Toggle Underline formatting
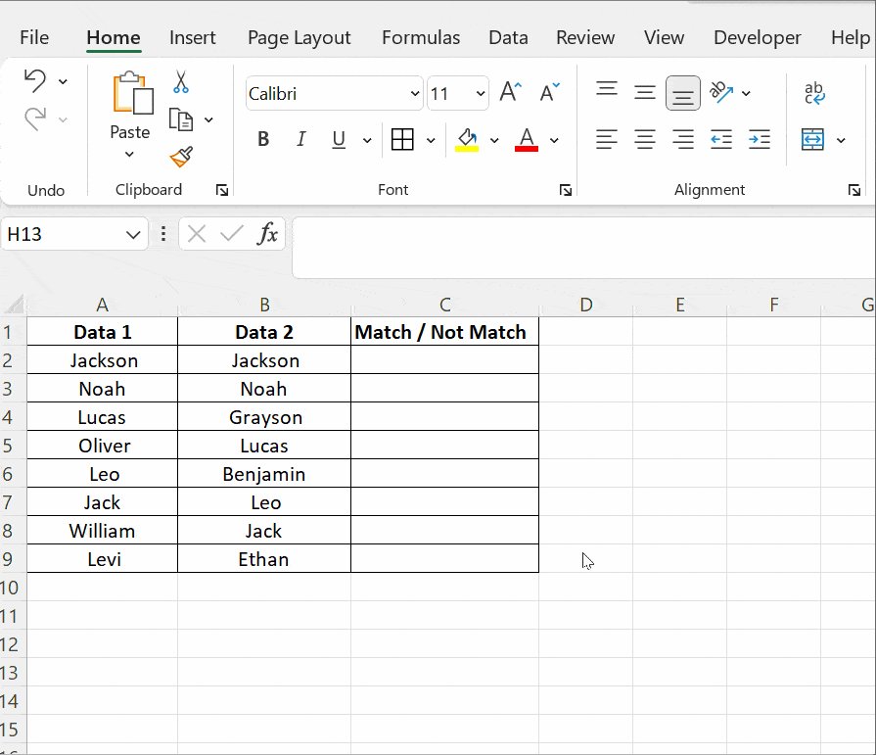The width and height of the screenshot is (876, 755). point(337,139)
